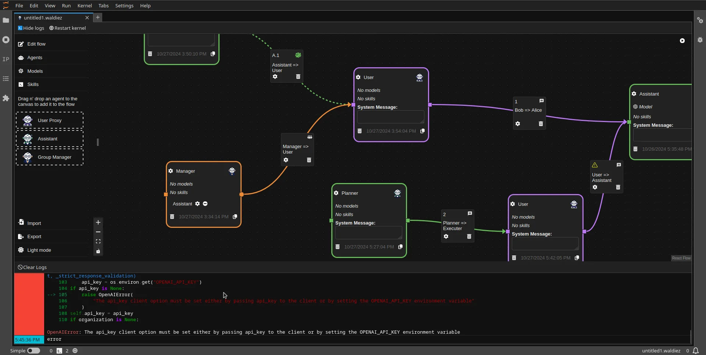Open the Settings menu
Screen dimensions: 706x355
[125, 6]
